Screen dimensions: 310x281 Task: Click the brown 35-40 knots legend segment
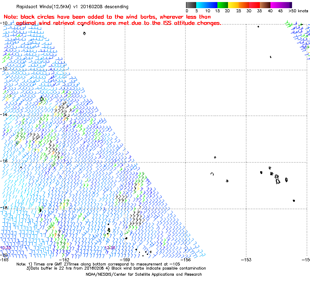click(x=265, y=5)
